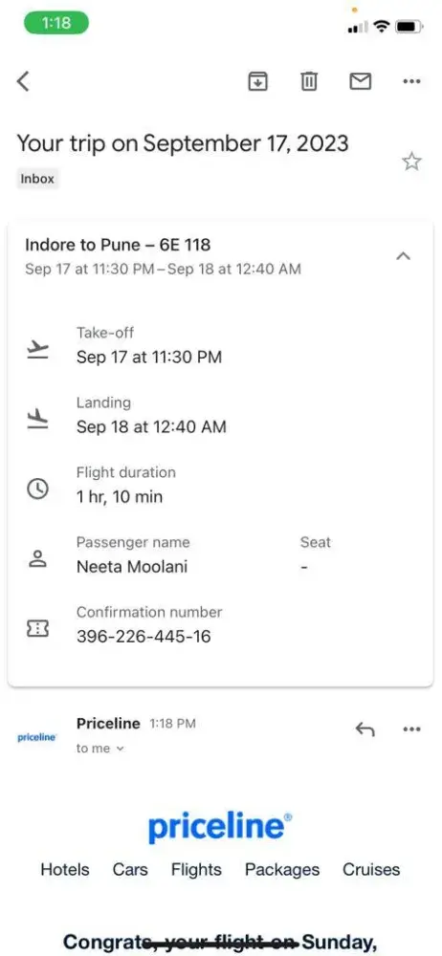Tap the green time pill in status bar
Screen dimensions: 442x956
click(x=56, y=23)
